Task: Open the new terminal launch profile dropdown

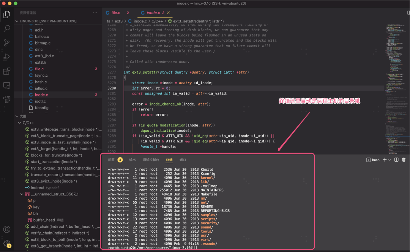Action: [389, 160]
